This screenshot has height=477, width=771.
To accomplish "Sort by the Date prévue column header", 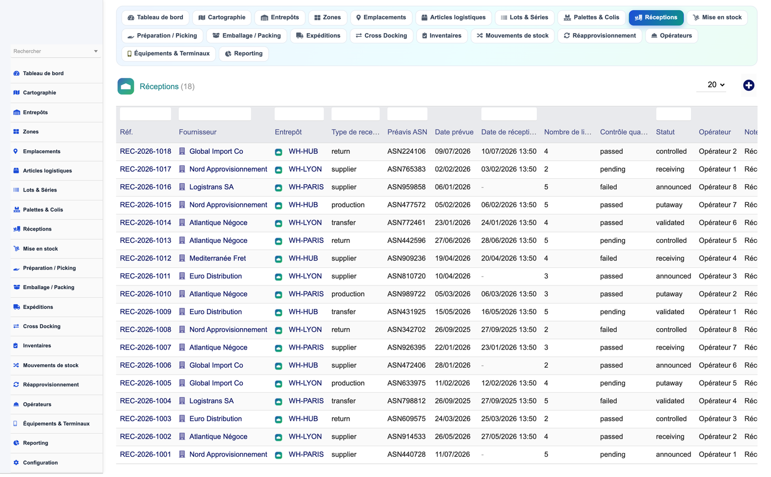I will pyautogui.click(x=454, y=132).
